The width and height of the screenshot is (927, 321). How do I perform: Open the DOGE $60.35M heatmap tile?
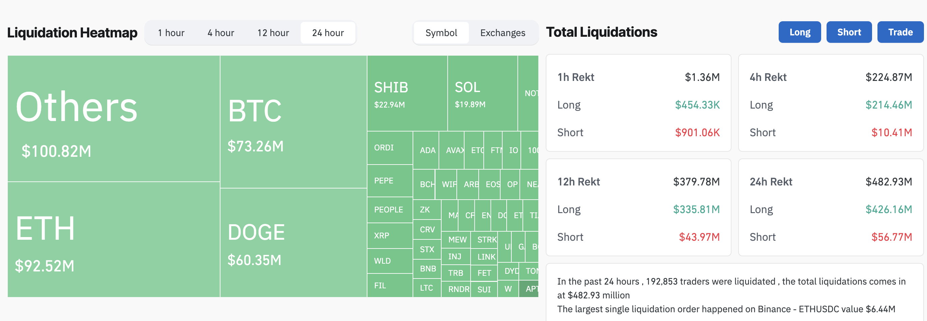[x=293, y=242]
